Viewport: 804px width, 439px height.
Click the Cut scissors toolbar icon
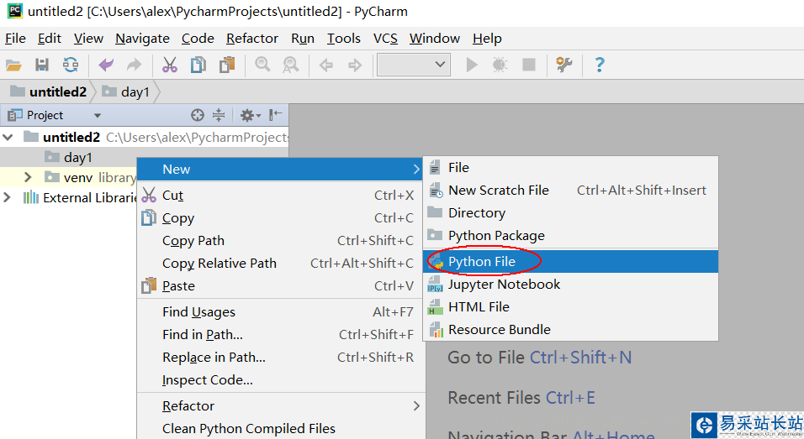tap(170, 65)
